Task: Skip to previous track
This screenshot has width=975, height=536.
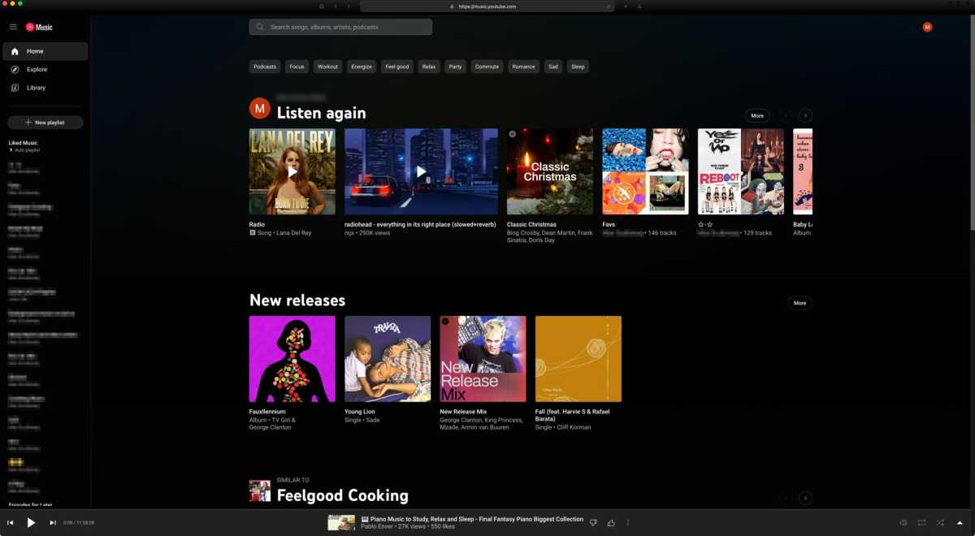Action: tap(11, 523)
